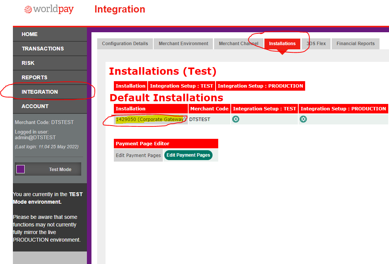The width and height of the screenshot is (389, 264).
Task: Click the 'Installations (Test)' heading
Action: 163,71
